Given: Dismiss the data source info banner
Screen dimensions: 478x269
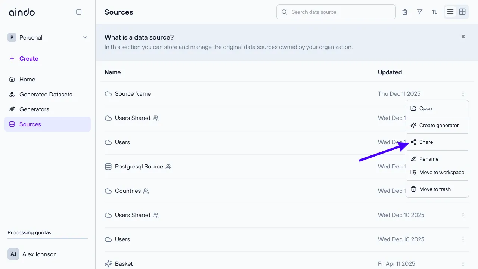Looking at the screenshot, I should click(x=463, y=37).
